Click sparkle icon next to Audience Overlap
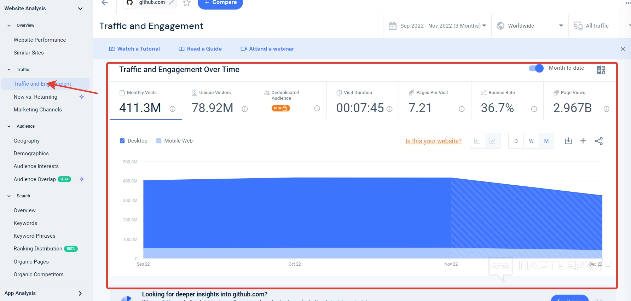The image size is (631, 301). pyautogui.click(x=82, y=179)
